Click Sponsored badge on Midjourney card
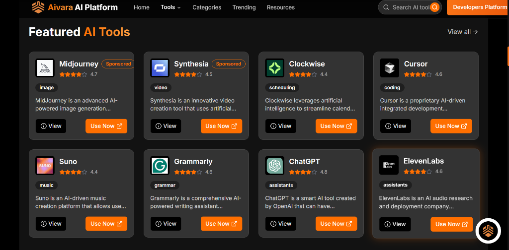The width and height of the screenshot is (509, 250). (118, 64)
